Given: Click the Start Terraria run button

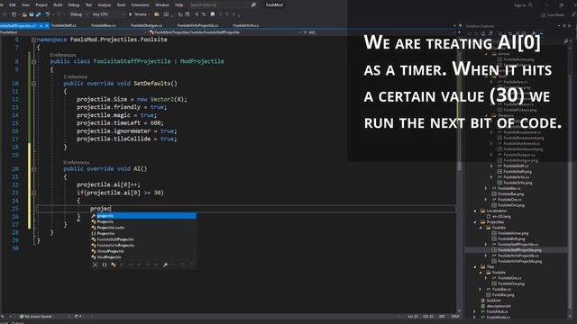Looking at the screenshot, I should 139,14.
